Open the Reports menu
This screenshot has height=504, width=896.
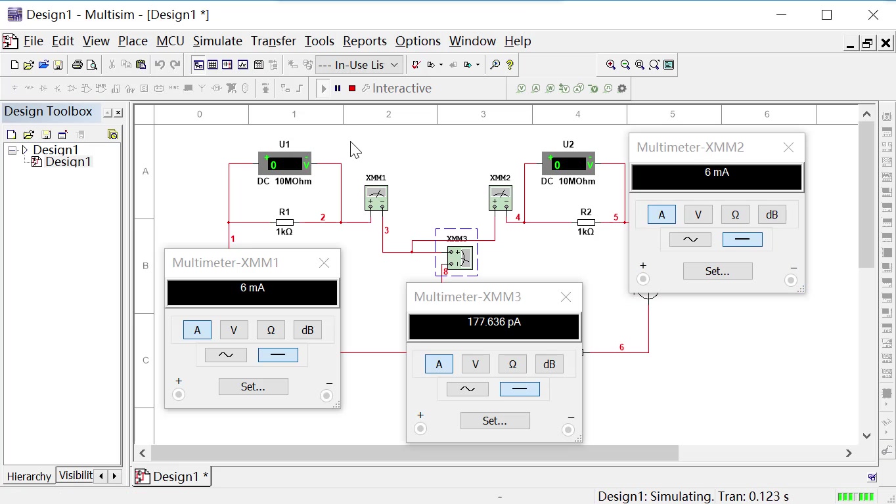[x=365, y=41]
